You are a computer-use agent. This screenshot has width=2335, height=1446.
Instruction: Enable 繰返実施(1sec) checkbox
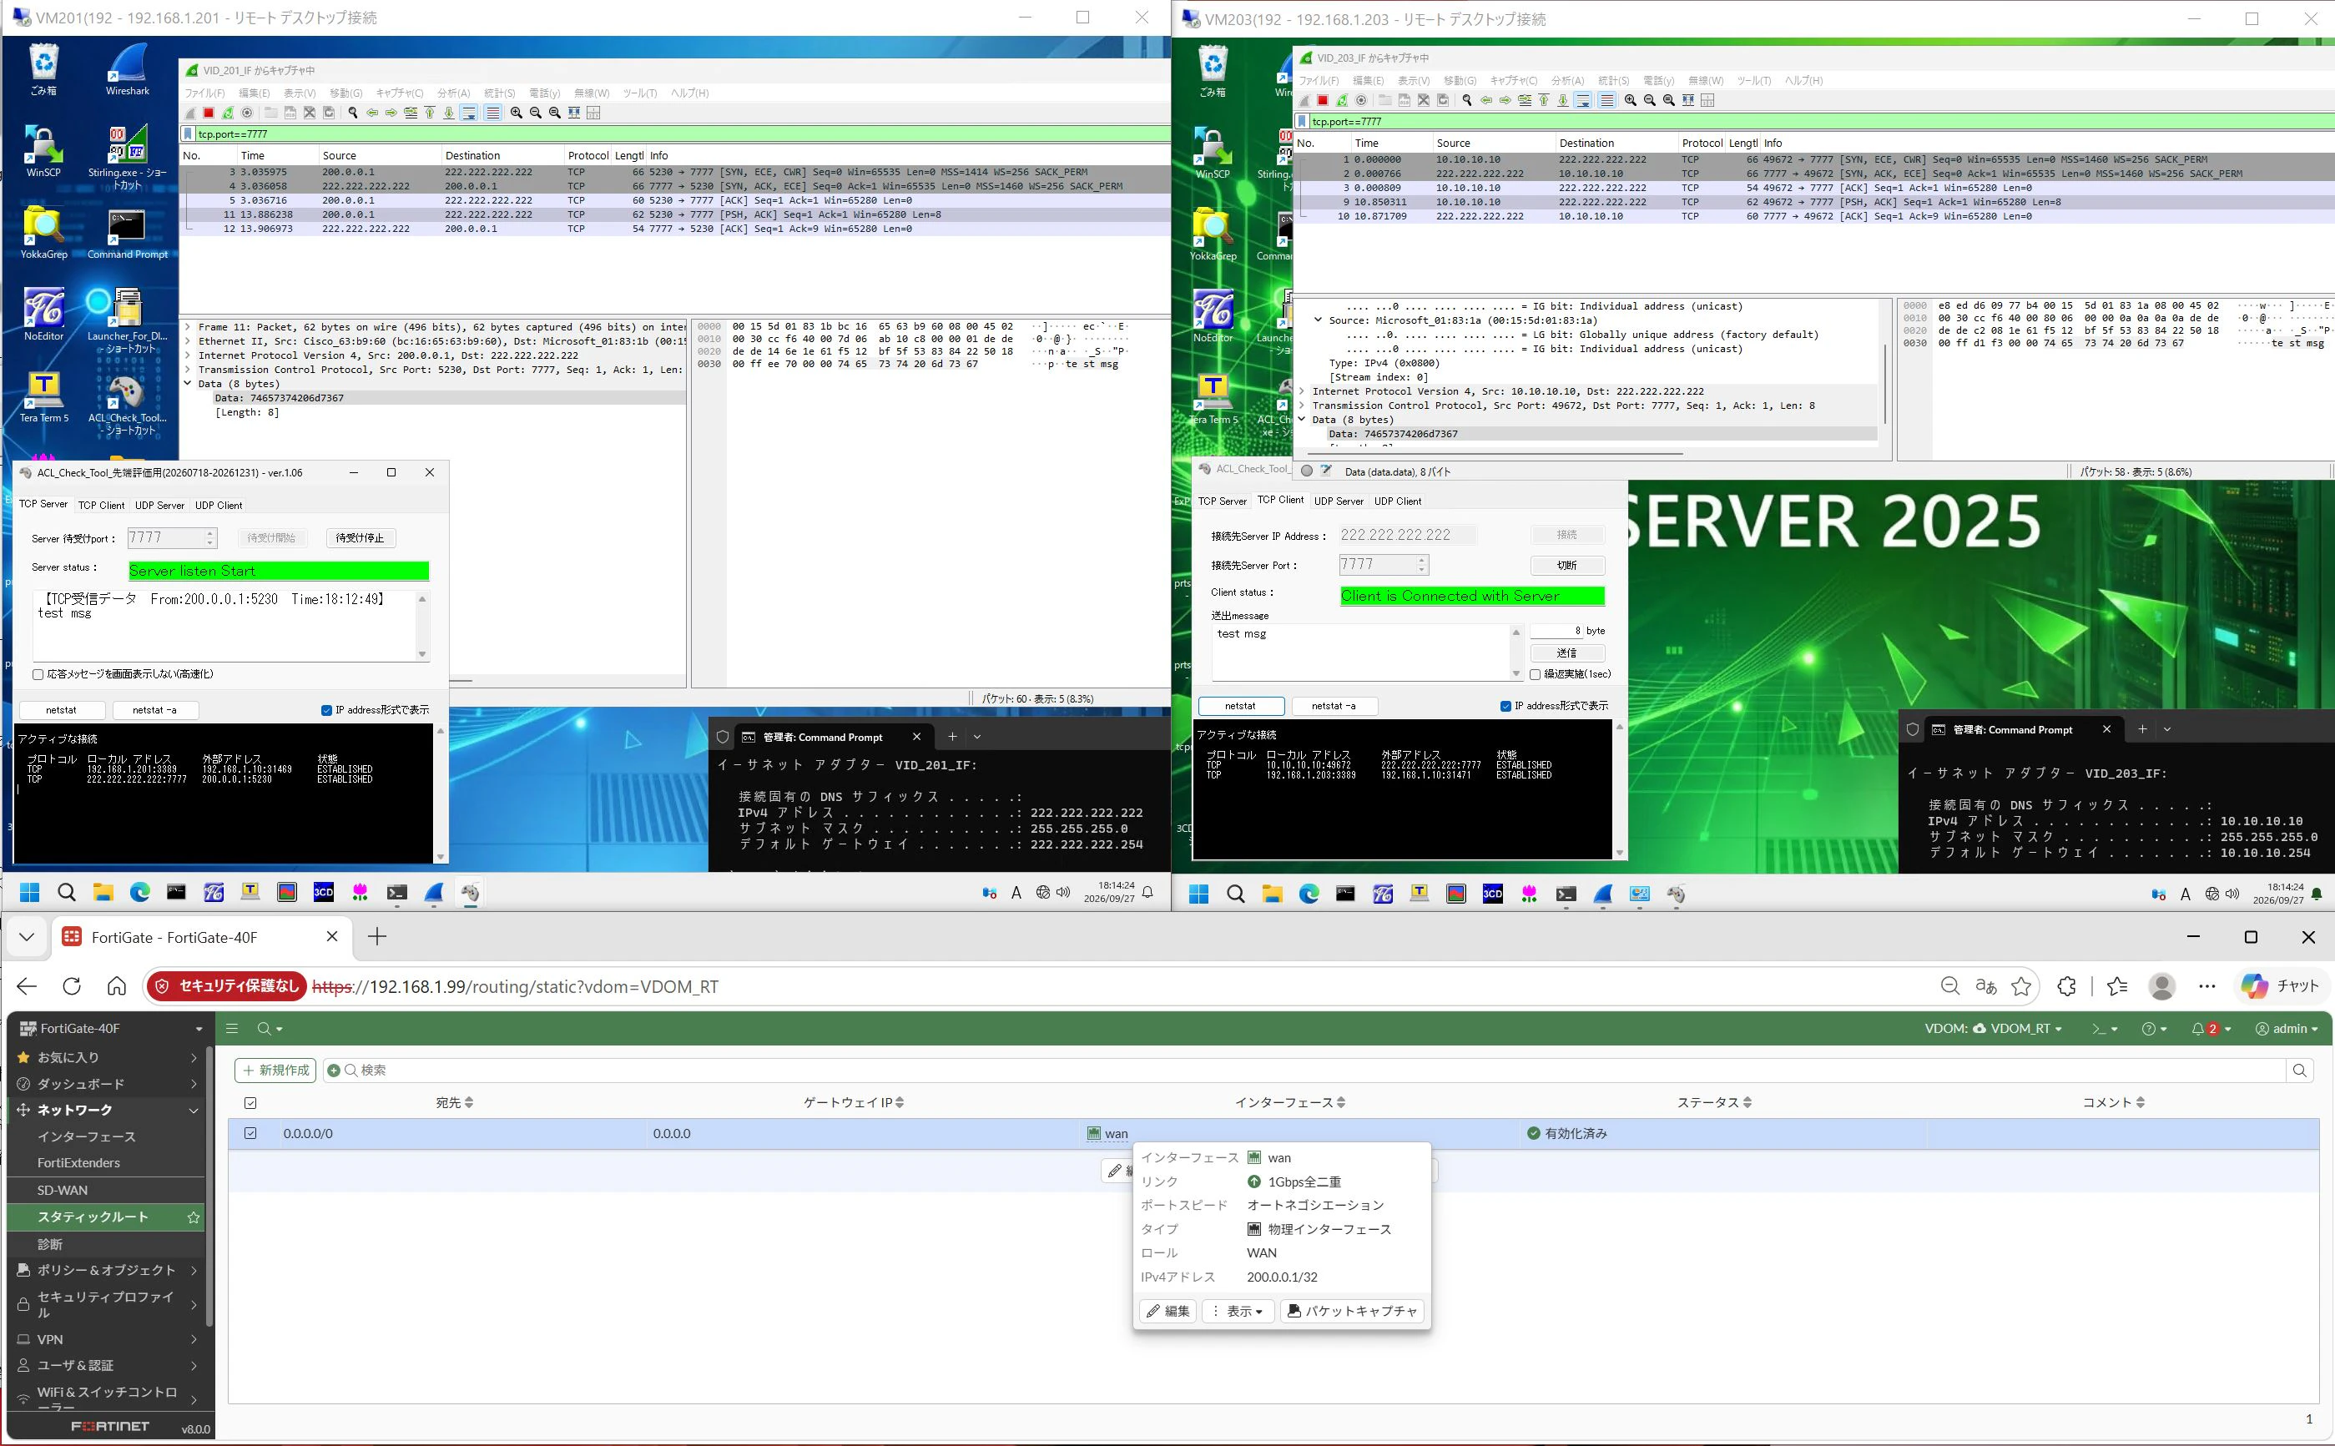click(x=1536, y=674)
